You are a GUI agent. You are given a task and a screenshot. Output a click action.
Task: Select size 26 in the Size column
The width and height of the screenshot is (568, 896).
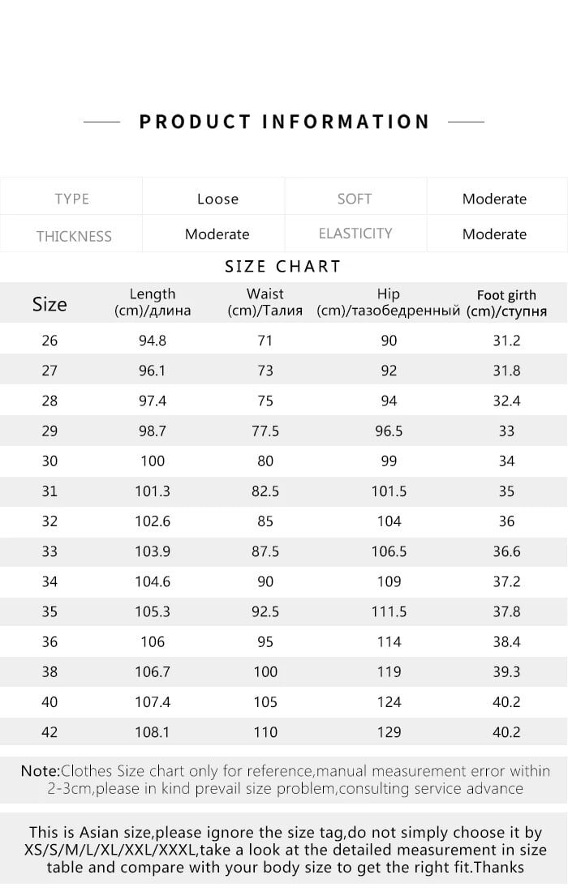[x=49, y=341]
